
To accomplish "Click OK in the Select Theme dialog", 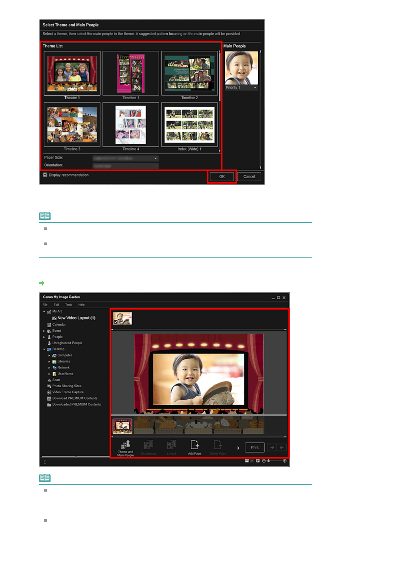I will tap(222, 177).
